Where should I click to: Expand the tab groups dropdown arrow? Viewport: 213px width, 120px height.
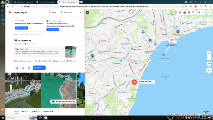pos(11,2)
